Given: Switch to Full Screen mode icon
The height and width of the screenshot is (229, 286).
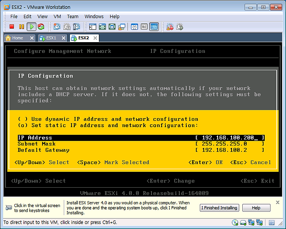Looking at the screenshot, I should 112,27.
